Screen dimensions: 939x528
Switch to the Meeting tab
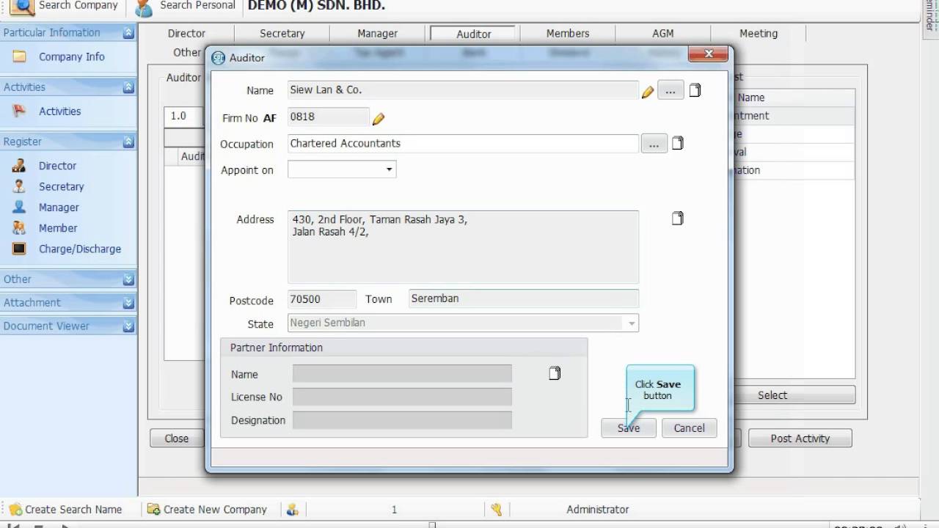pos(758,34)
